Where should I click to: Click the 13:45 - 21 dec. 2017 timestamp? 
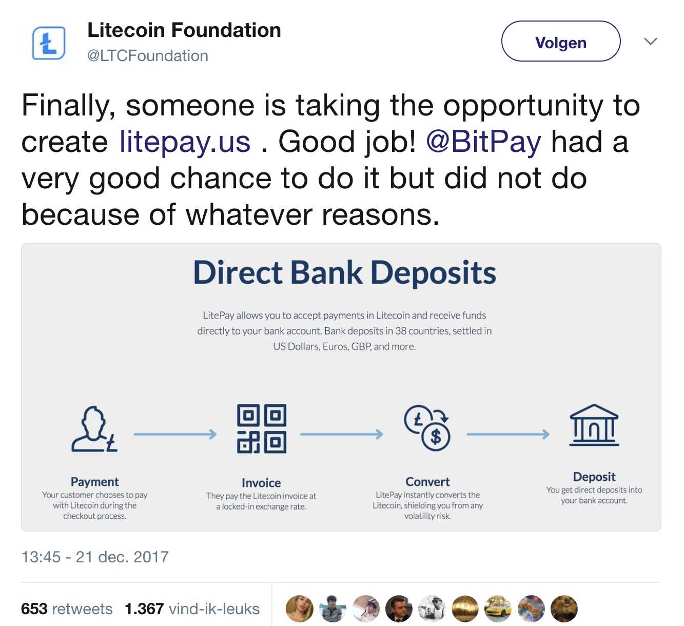95,557
